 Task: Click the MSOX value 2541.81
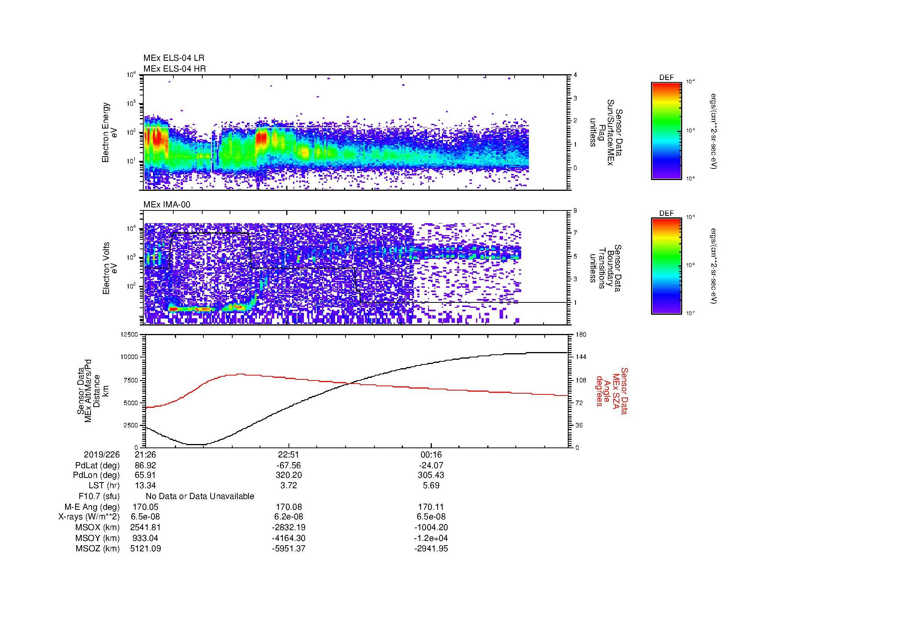click(x=146, y=527)
